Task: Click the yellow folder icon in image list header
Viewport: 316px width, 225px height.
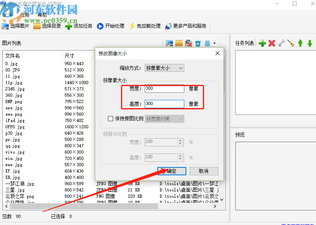Action: pos(179,43)
